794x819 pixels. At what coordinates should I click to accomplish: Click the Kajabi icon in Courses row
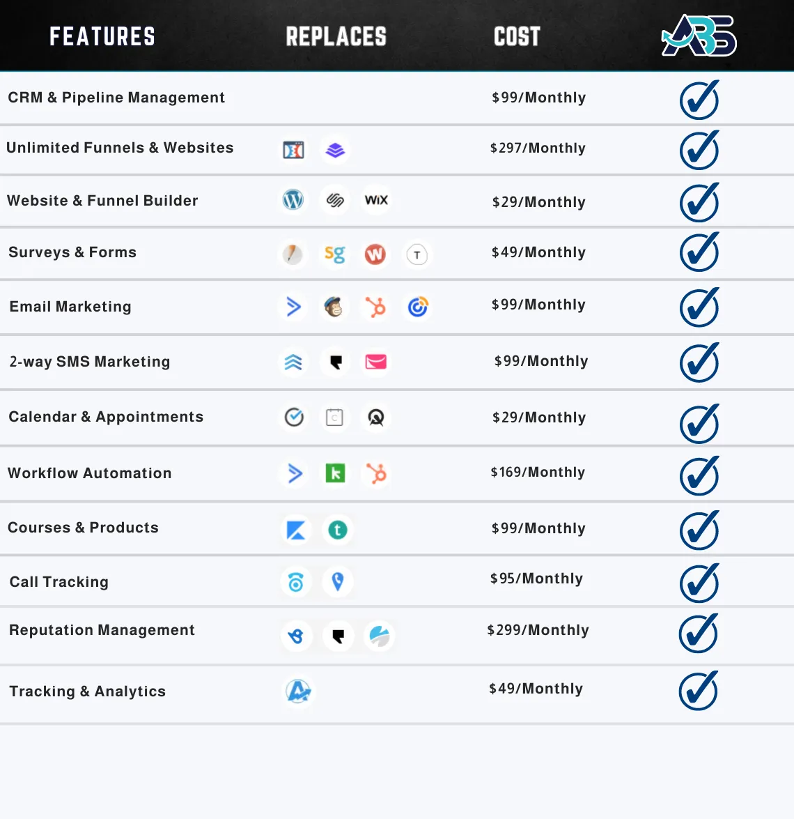(296, 530)
